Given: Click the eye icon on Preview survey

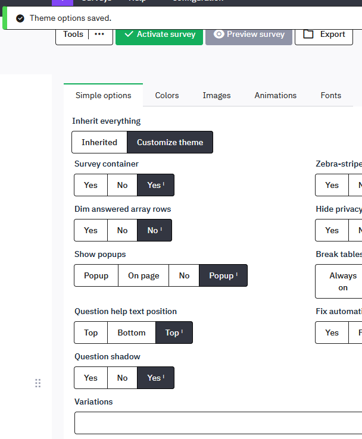Looking at the screenshot, I should [219, 35].
